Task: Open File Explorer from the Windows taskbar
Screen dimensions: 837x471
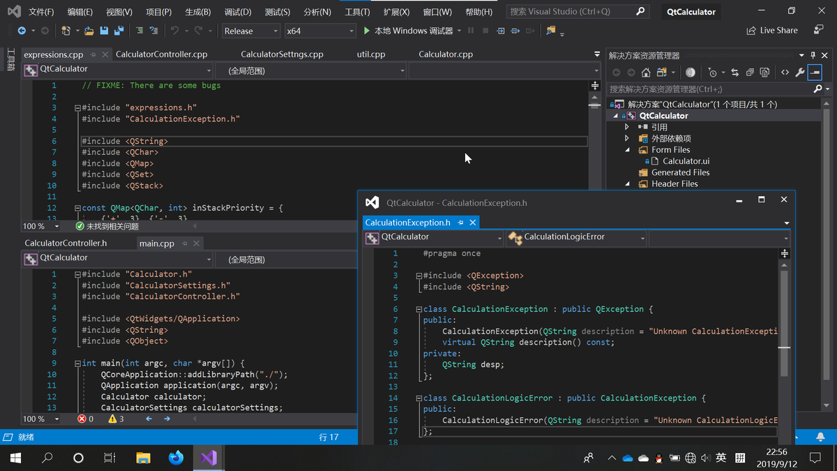Action: click(143, 458)
